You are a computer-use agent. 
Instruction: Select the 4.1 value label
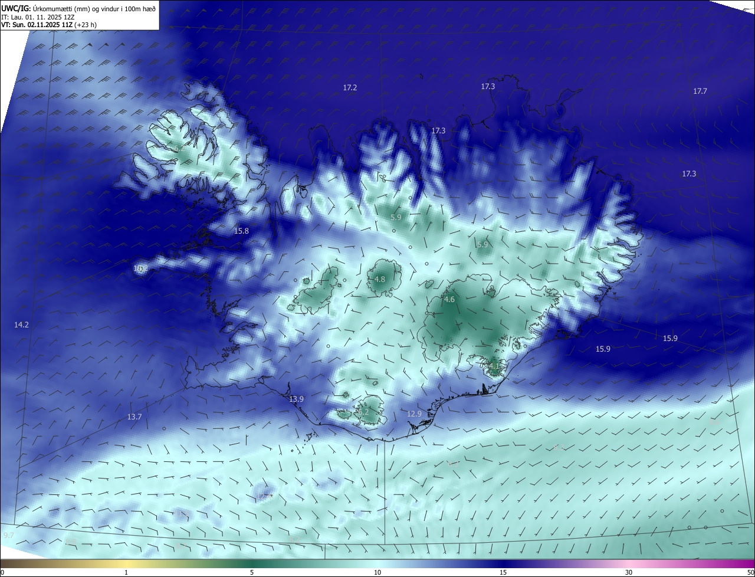coord(494,366)
